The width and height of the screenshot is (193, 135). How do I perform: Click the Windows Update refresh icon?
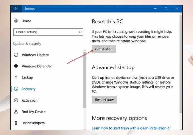tap(16, 55)
